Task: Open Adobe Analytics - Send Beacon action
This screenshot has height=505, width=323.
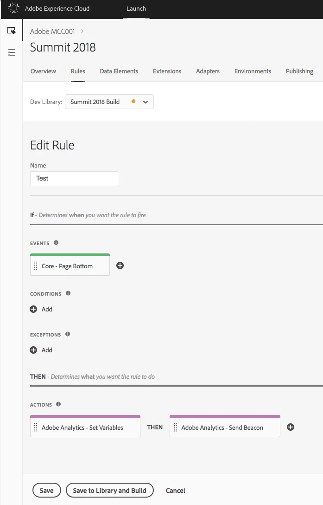Action: [225, 426]
